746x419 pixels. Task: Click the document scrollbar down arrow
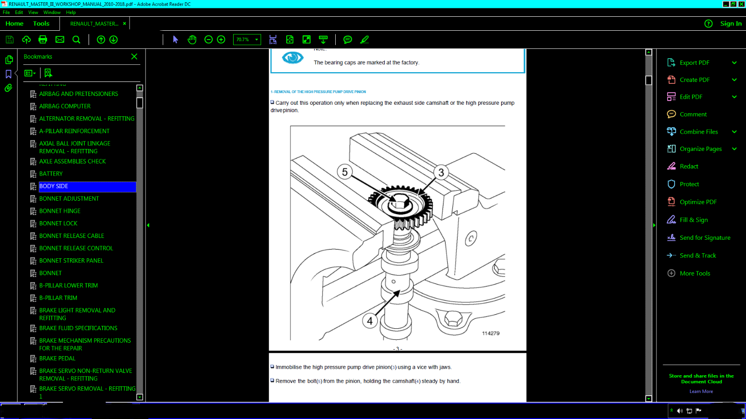tap(649, 399)
